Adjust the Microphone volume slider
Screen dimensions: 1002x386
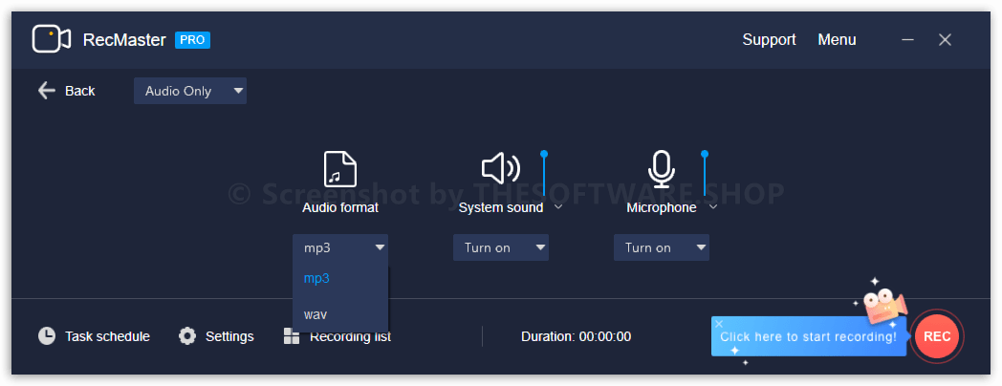(705, 173)
